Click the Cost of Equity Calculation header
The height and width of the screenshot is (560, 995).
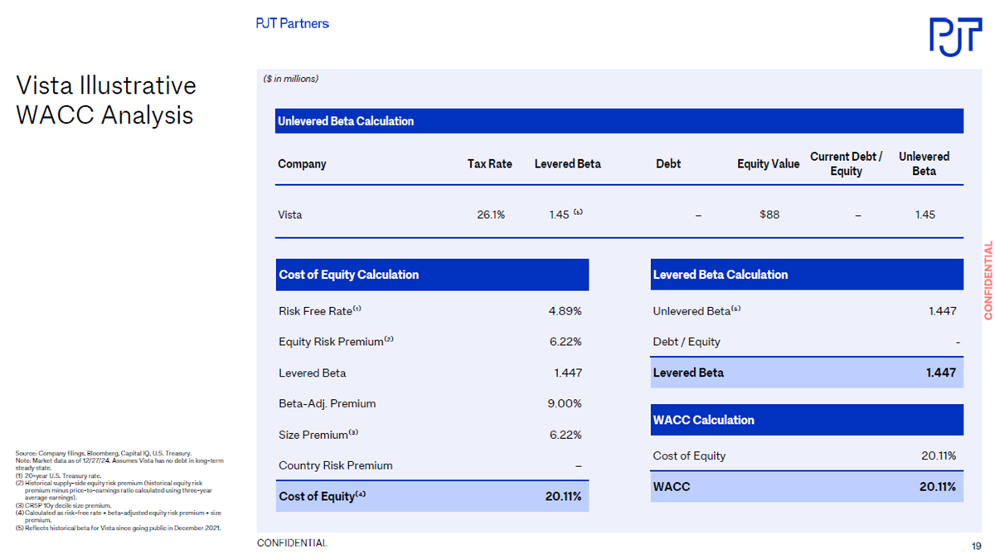coord(432,275)
